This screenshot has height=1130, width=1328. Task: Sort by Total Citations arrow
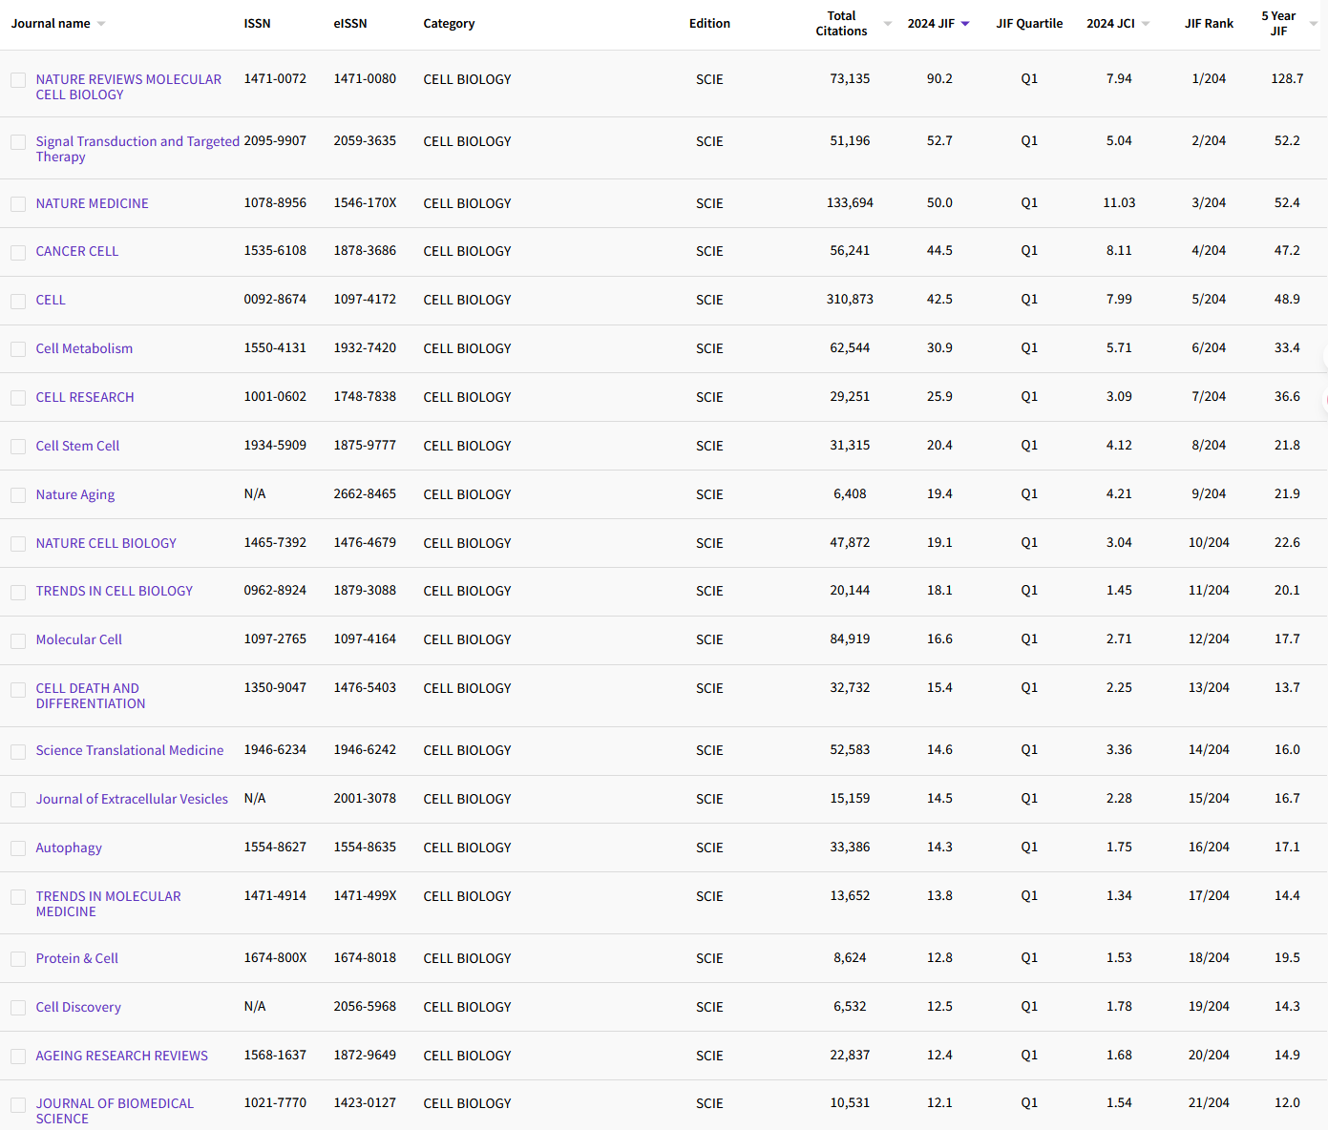pyautogui.click(x=888, y=24)
